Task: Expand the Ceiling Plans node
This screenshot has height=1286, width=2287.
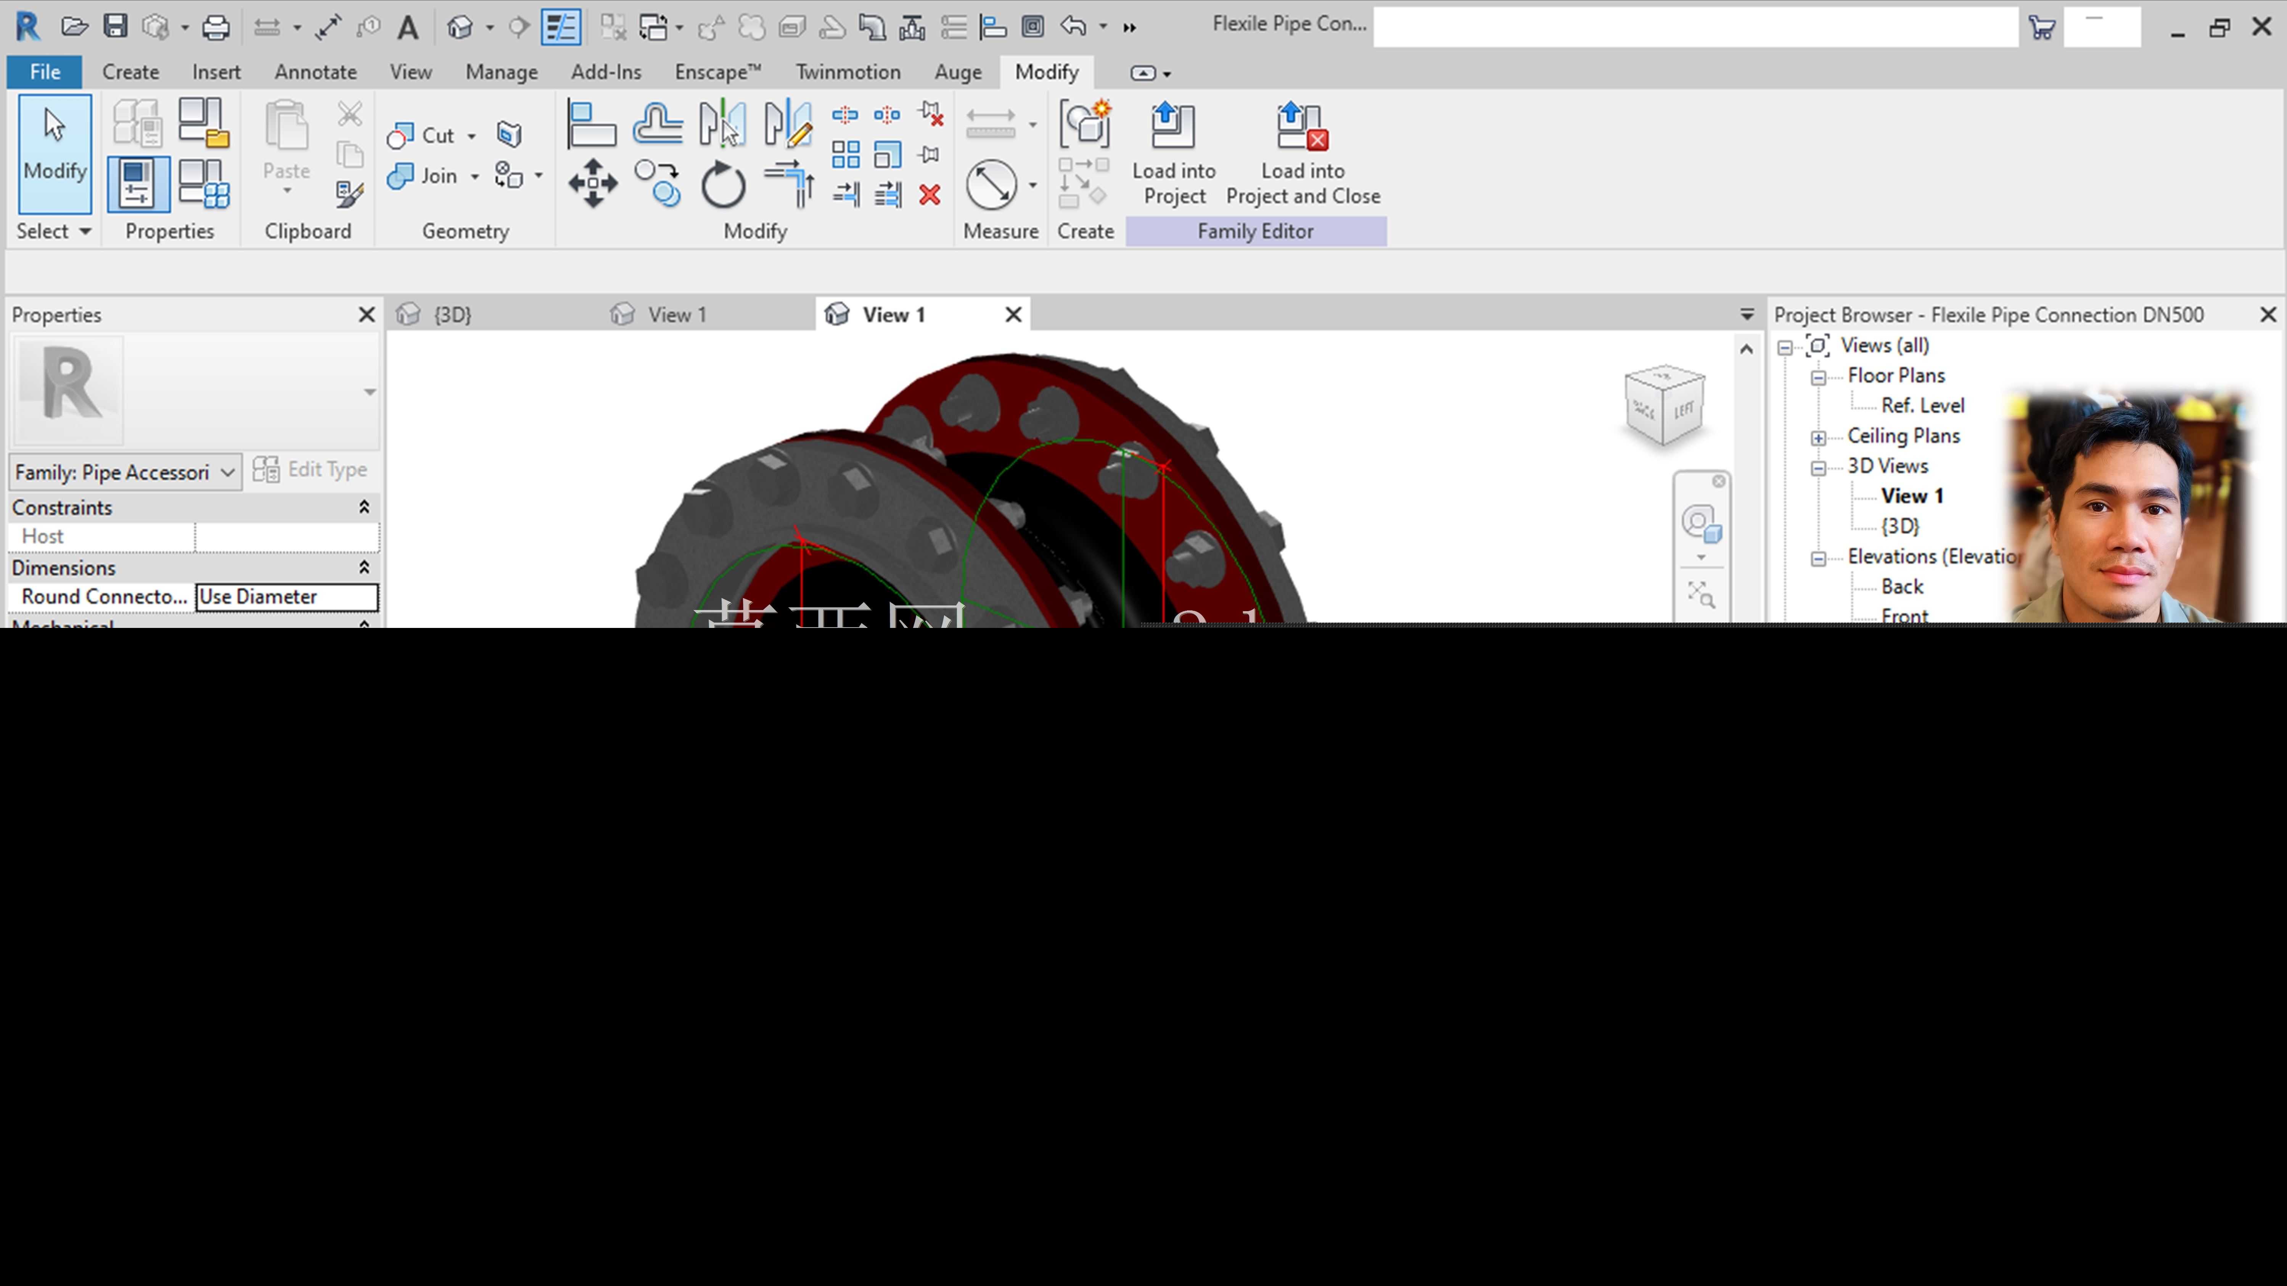Action: (x=1817, y=438)
